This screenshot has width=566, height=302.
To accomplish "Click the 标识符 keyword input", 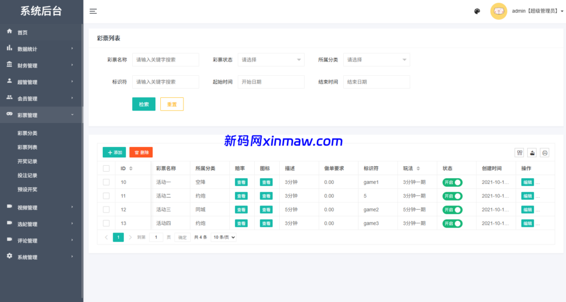I will [x=166, y=82].
